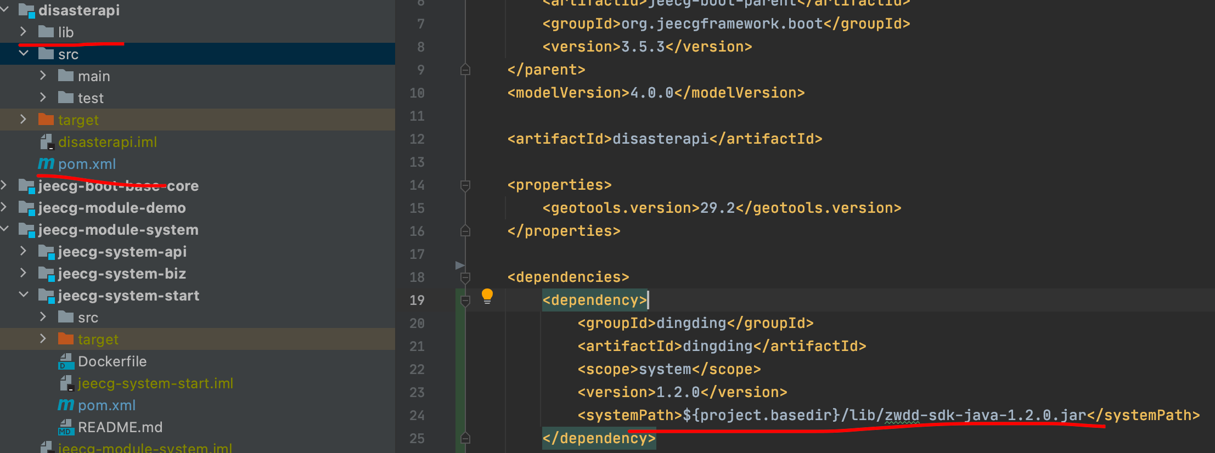Expand the jeecg-boot-base-core module
The image size is (1215, 453).
(x=4, y=185)
